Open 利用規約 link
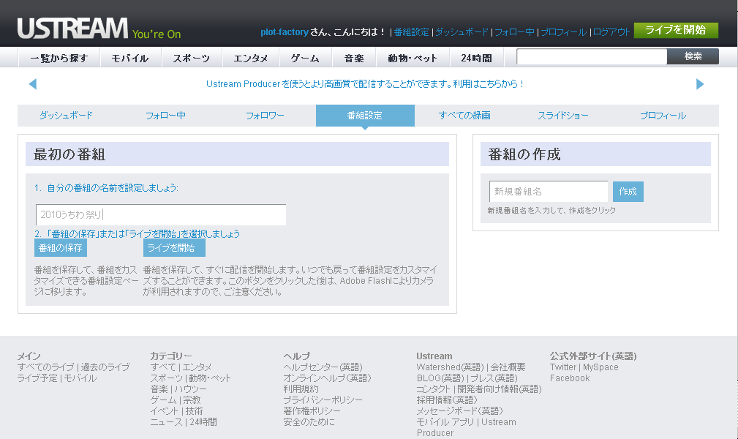Viewport: 738px width, 439px height. pos(301,389)
